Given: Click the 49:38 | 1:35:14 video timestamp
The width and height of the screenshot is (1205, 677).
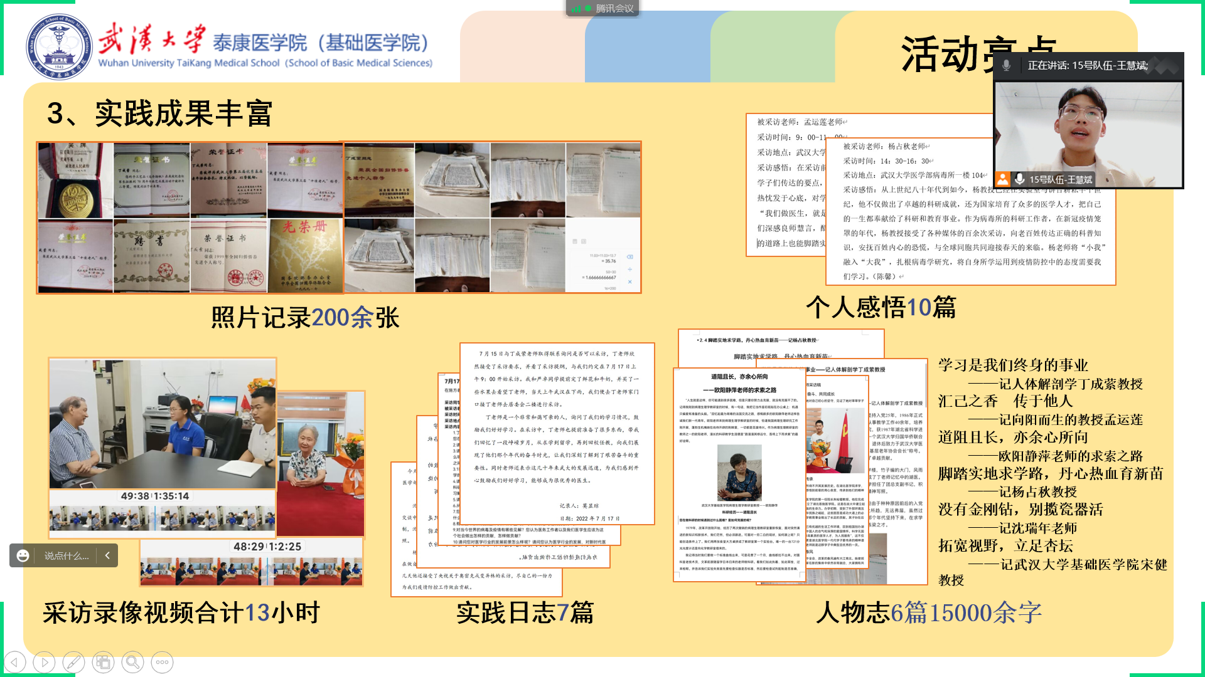Looking at the screenshot, I should coord(155,496).
